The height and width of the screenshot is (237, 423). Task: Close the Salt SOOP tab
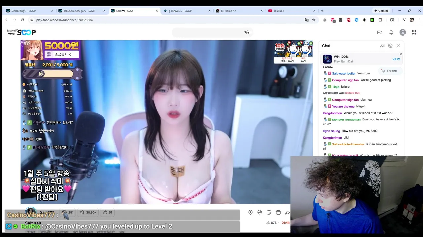pos(157,11)
